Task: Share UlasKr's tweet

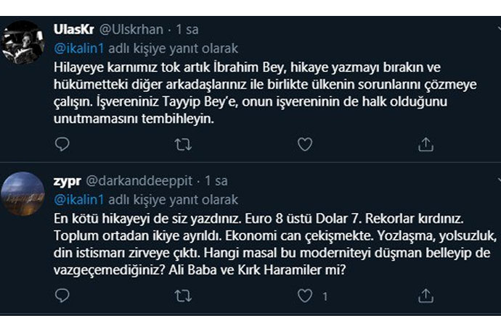Action: 425,145
